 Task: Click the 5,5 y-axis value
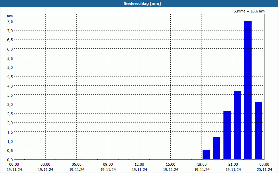tap(10, 58)
